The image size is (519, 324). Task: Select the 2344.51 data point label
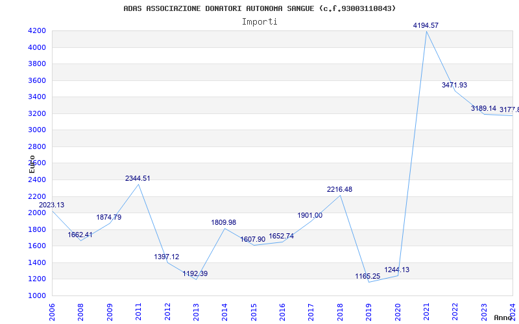138,178
